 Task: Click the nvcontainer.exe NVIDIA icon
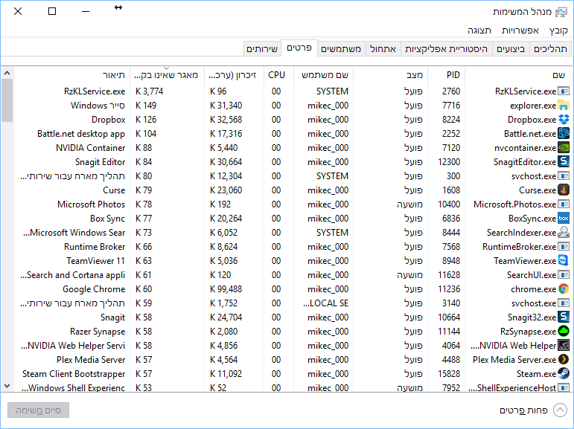point(564,148)
